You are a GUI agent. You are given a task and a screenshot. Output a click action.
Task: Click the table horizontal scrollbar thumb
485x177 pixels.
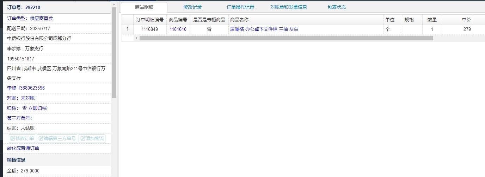tap(286, 38)
